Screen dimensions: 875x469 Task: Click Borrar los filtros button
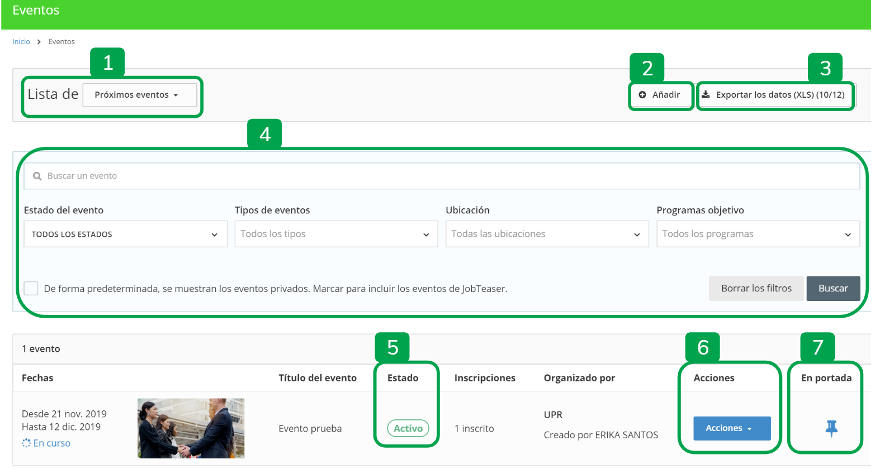click(x=756, y=289)
